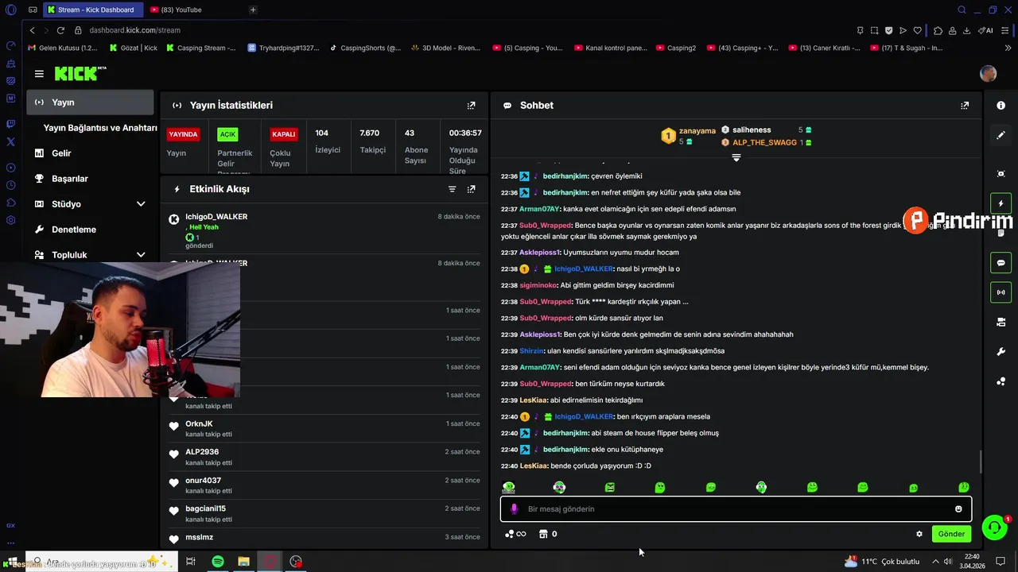This screenshot has width=1018, height=572.
Task: Open Etkinlik Akışı filter options
Action: click(x=452, y=189)
